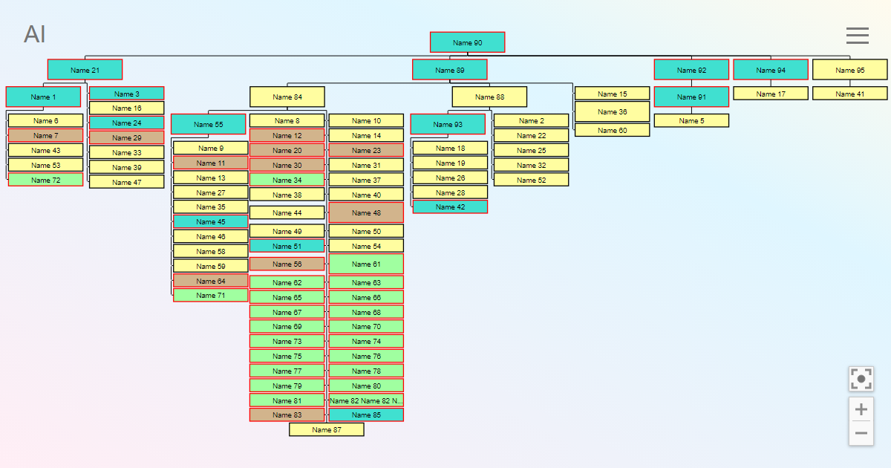
Task: Select the Name 90 root node
Action: [x=467, y=42]
